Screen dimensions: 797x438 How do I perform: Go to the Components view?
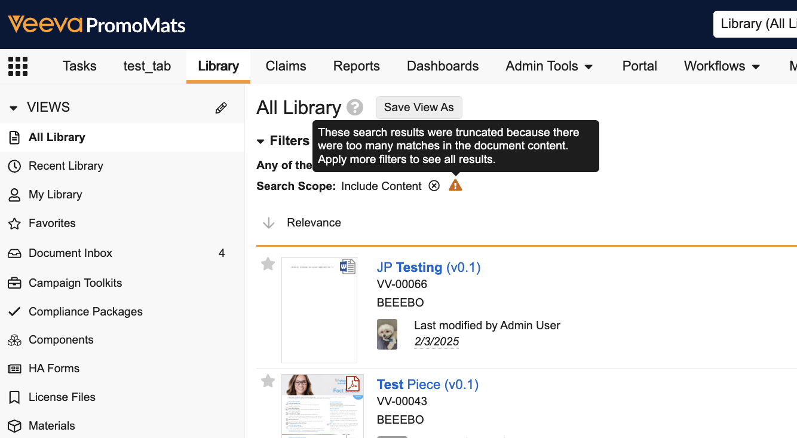tap(61, 340)
